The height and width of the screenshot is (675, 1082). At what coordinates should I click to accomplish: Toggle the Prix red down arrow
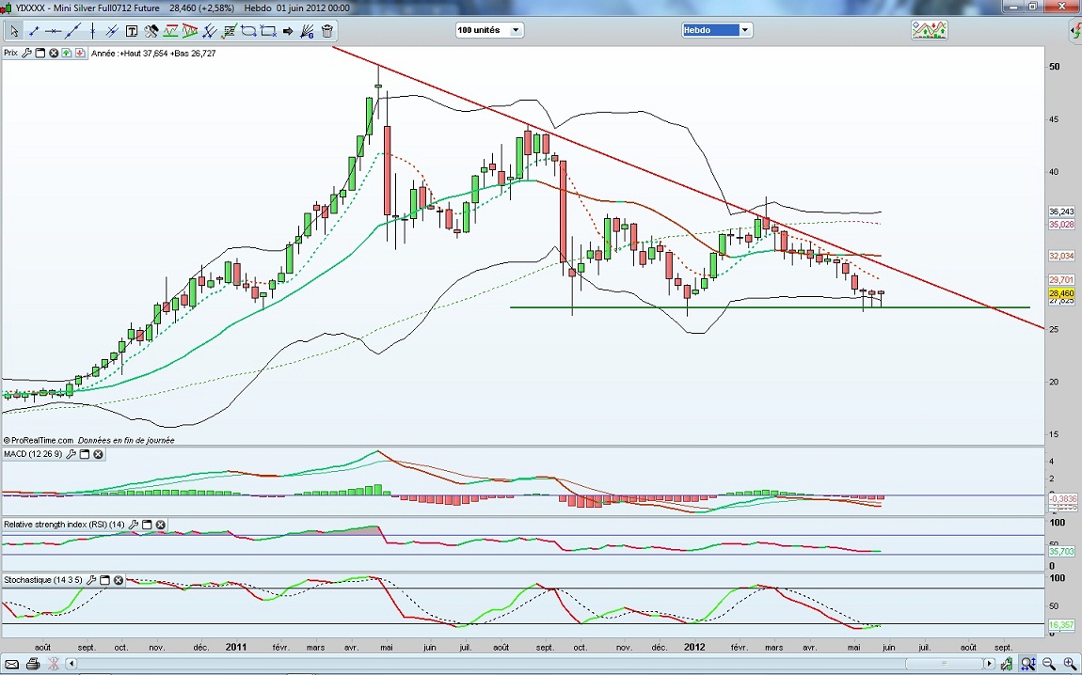click(x=80, y=54)
